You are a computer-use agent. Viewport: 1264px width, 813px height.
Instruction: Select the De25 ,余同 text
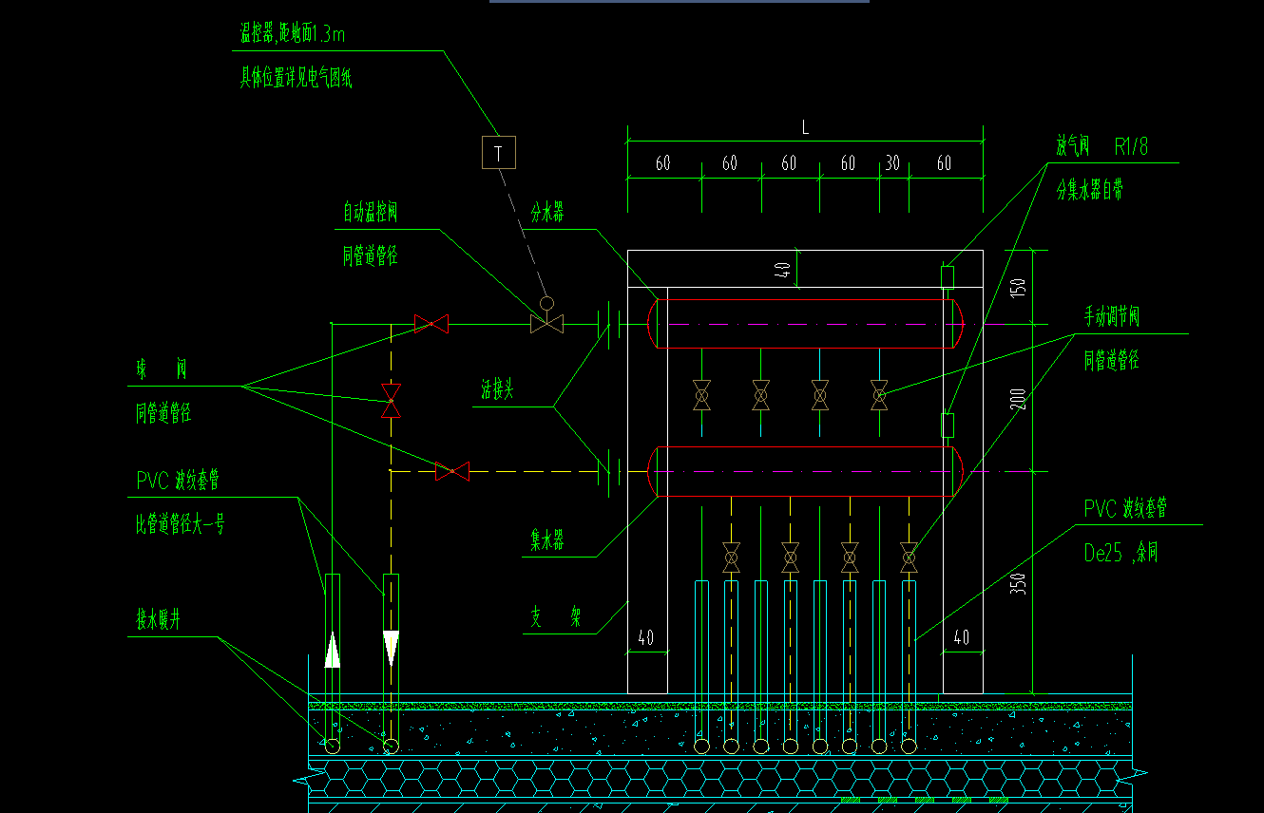point(1121,553)
